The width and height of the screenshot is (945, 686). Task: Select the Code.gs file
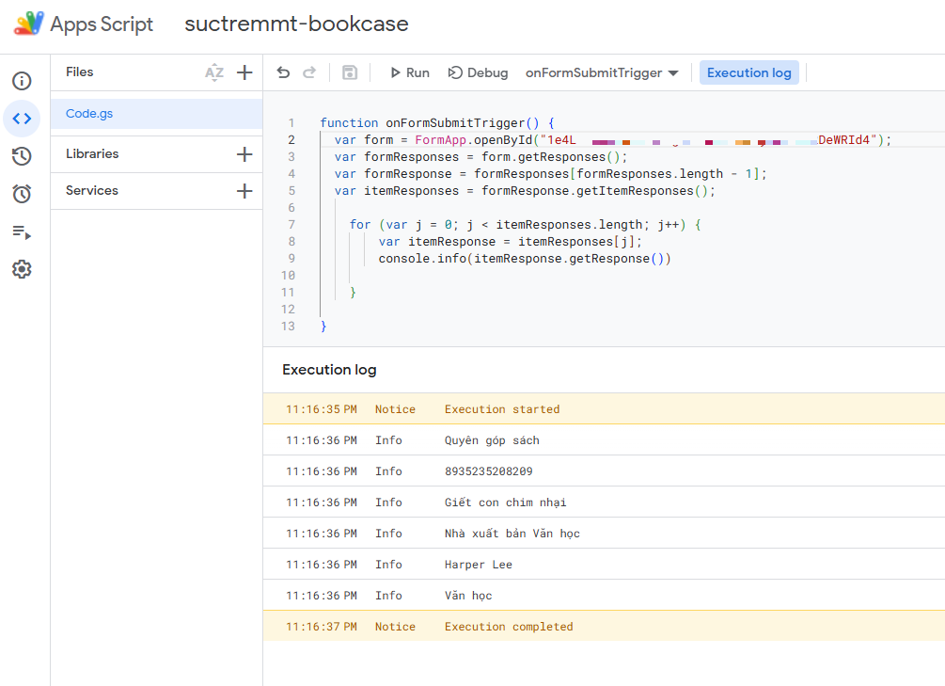coord(89,113)
